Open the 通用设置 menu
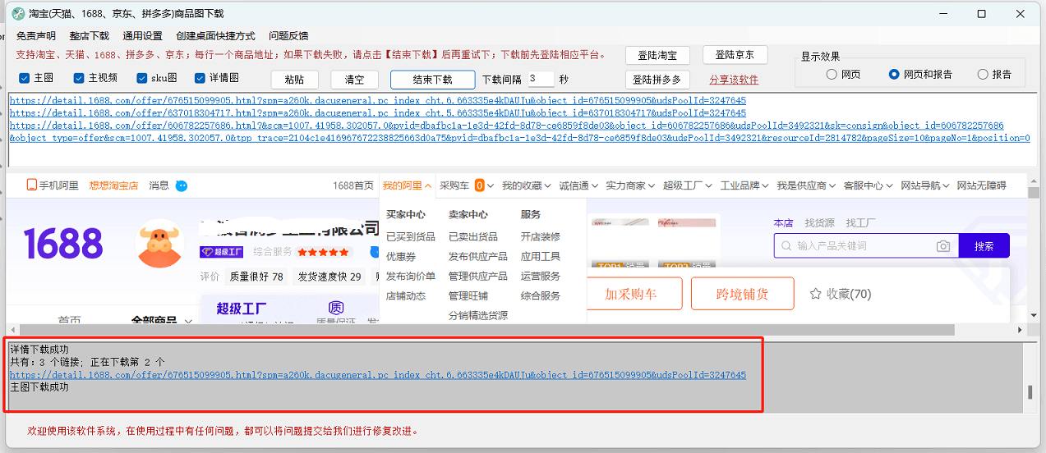This screenshot has width=1046, height=453. [142, 36]
